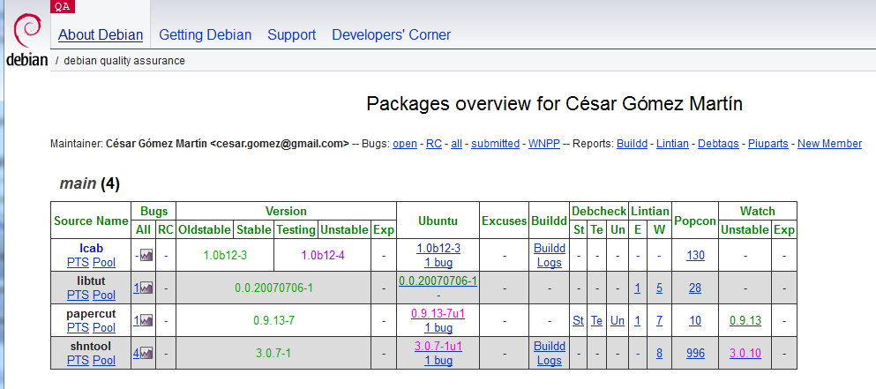The image size is (876, 389).
Task: Open the lcab source package link
Action: (91, 248)
